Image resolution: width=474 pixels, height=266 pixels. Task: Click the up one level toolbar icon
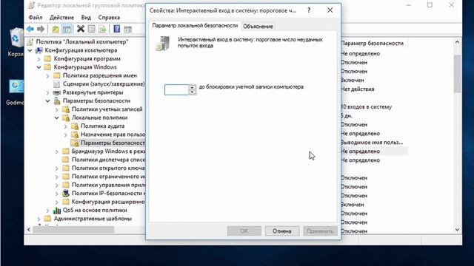click(56, 29)
